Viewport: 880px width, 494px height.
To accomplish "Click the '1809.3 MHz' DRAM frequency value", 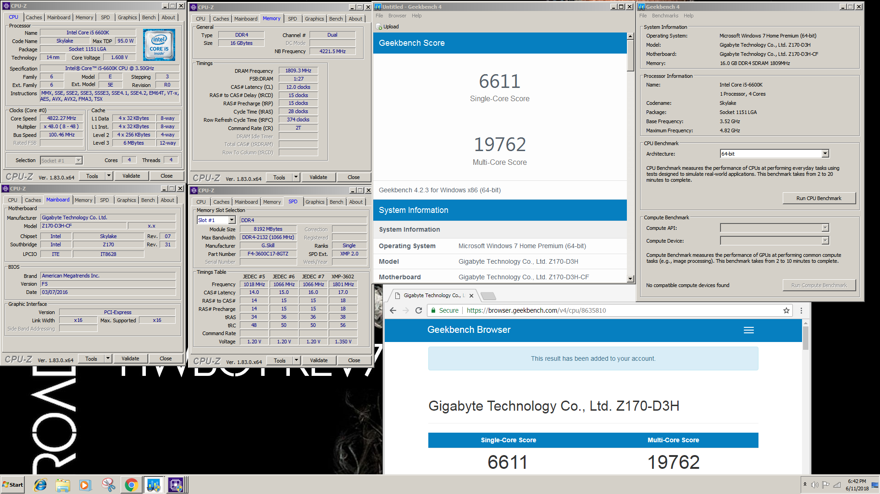I will point(298,71).
